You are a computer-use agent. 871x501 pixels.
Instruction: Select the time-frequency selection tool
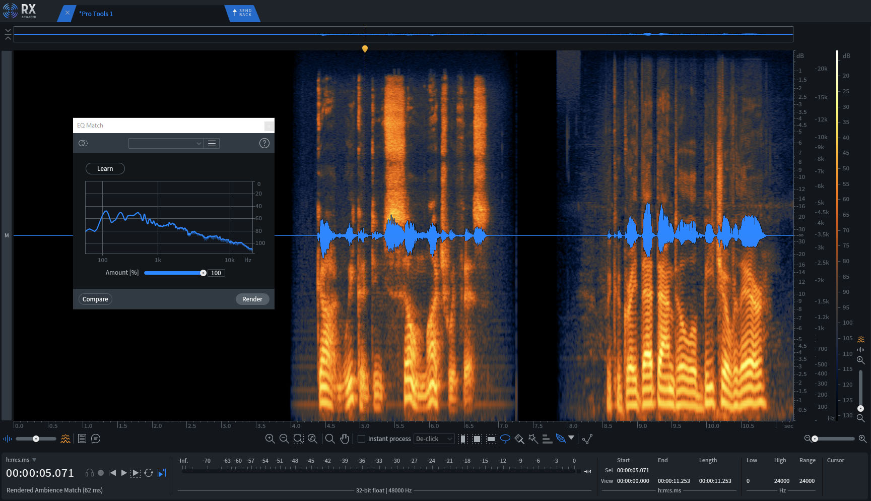tap(477, 439)
